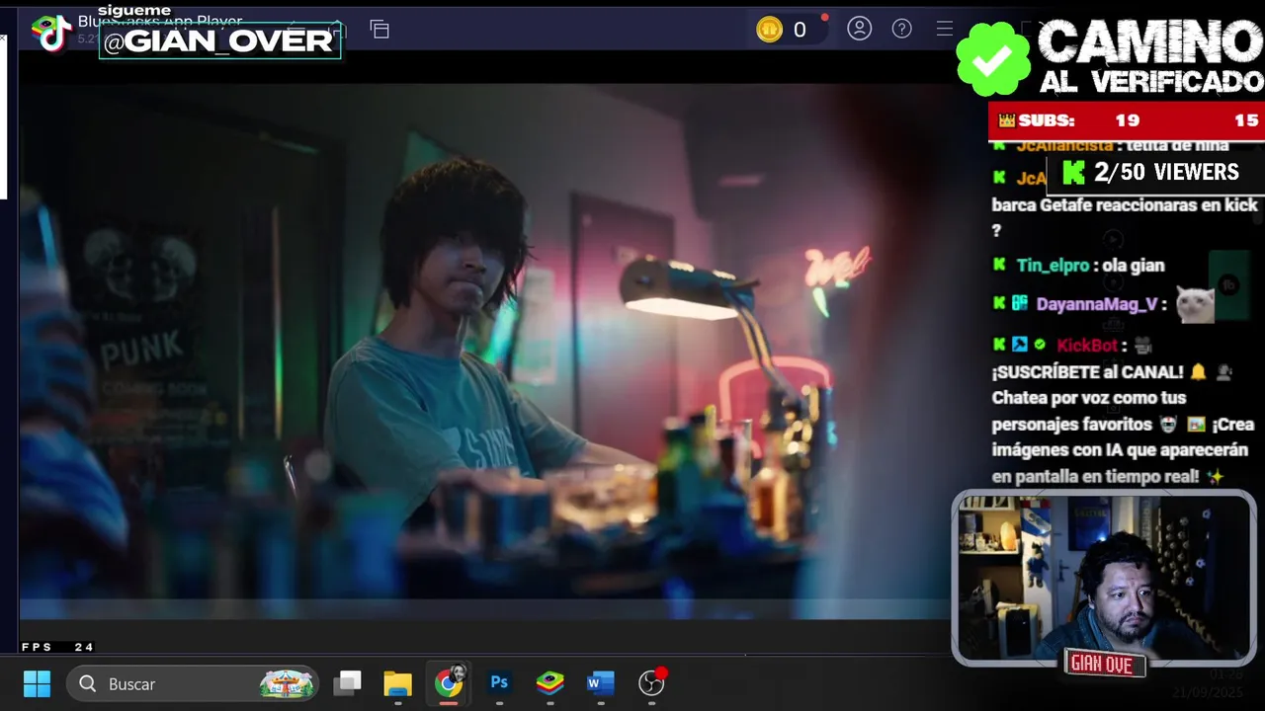Click the ¡SUSCRÍBETE al CANAL! message text
Image resolution: width=1265 pixels, height=711 pixels.
(1088, 372)
